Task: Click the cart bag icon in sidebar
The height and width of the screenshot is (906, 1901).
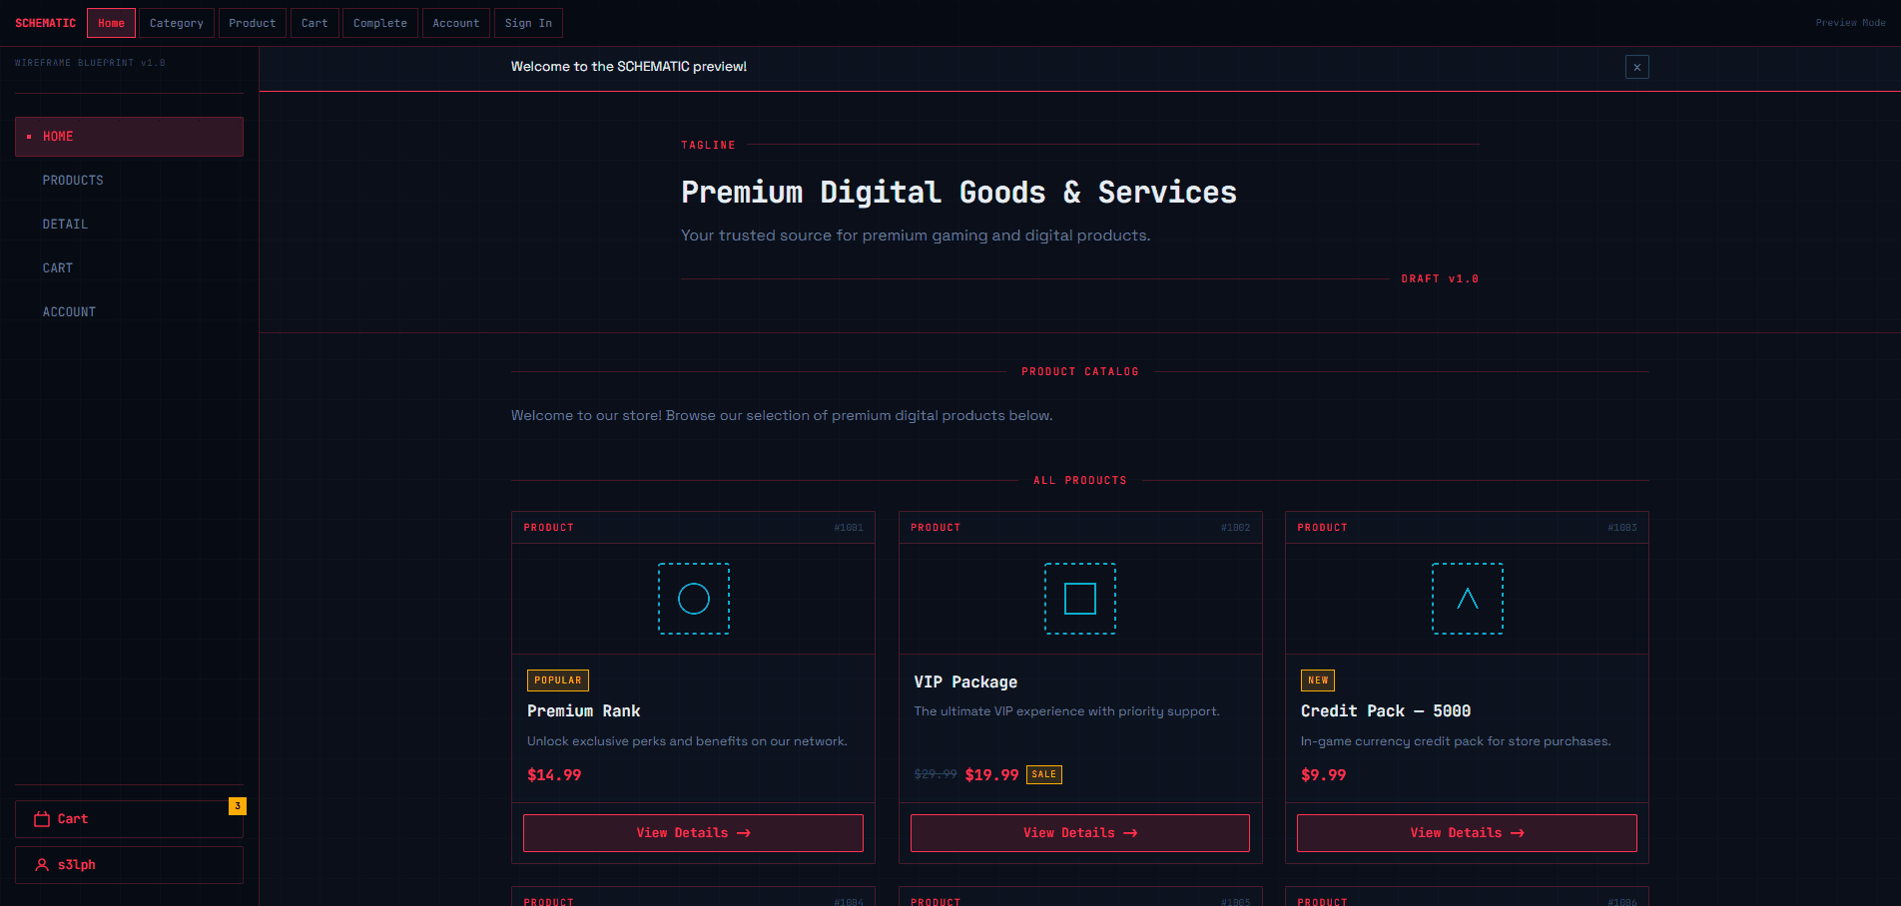Action: [42, 819]
